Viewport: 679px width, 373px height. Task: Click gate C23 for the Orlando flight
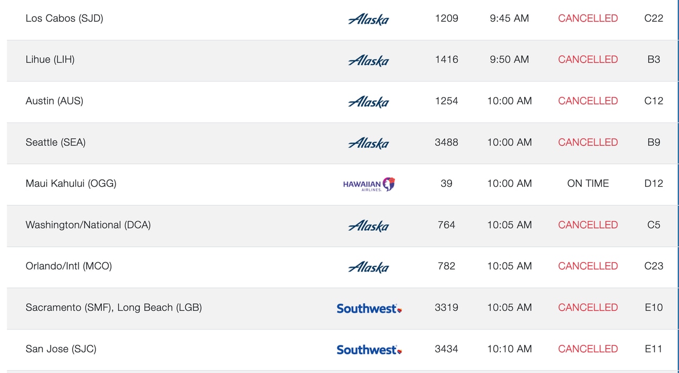pyautogui.click(x=654, y=266)
